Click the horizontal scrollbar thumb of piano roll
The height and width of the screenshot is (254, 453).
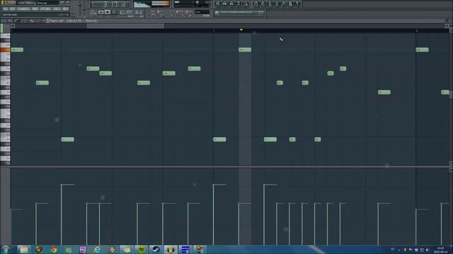[x=126, y=26]
